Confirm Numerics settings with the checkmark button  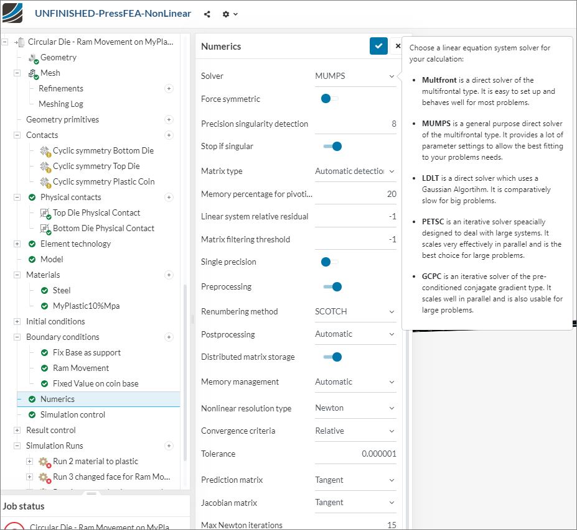(x=378, y=46)
